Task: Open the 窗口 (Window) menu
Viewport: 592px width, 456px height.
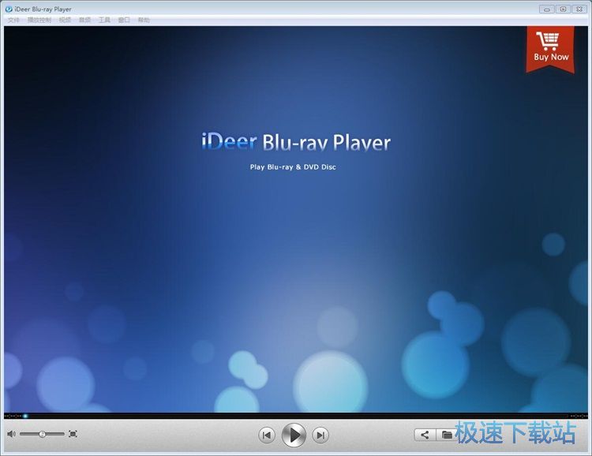Action: point(124,20)
